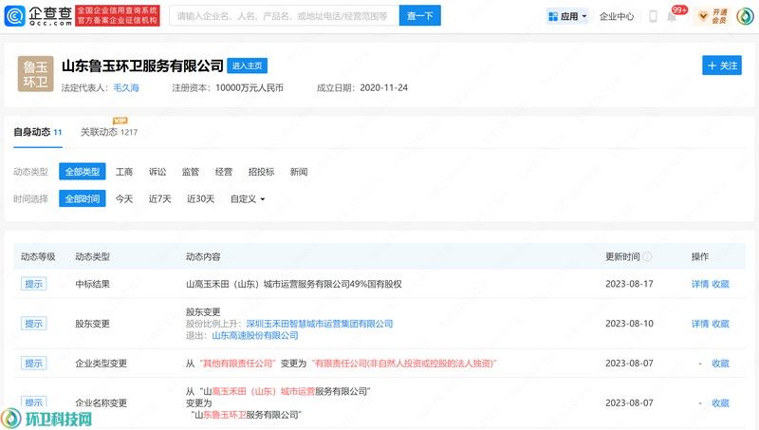Run search with 查一下 button
Screen dimensions: 759x430
pyautogui.click(x=419, y=16)
